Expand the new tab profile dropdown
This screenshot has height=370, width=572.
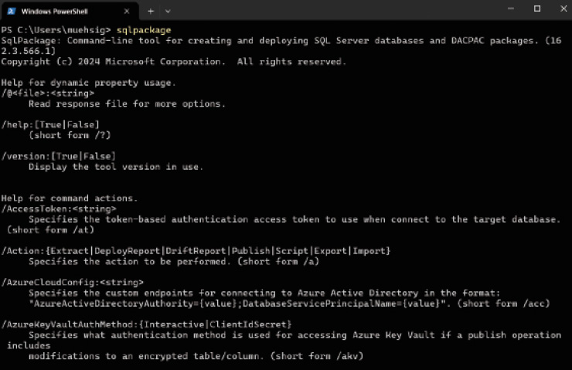tap(168, 12)
